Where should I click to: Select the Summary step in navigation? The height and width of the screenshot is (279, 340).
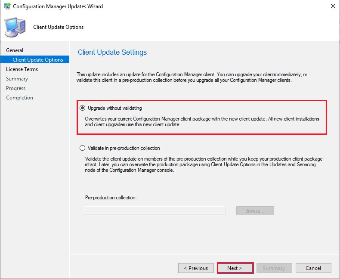point(17,79)
